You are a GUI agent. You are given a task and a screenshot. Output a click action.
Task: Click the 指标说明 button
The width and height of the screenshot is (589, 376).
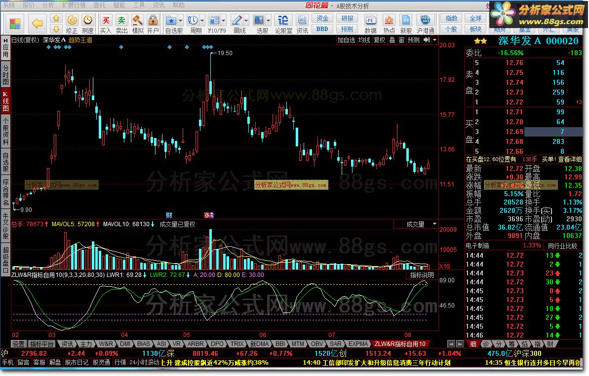click(422, 275)
